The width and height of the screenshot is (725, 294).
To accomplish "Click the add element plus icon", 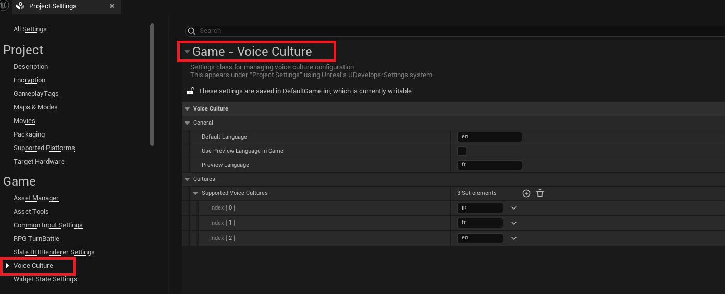I will pyautogui.click(x=526, y=193).
